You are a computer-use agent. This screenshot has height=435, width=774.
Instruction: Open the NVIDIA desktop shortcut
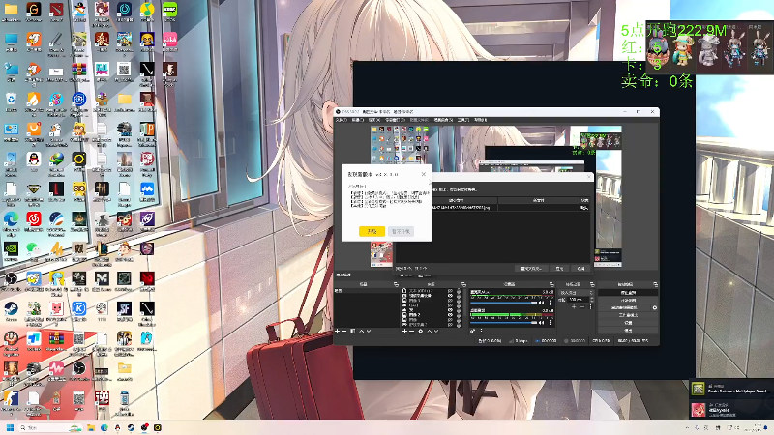point(11,248)
